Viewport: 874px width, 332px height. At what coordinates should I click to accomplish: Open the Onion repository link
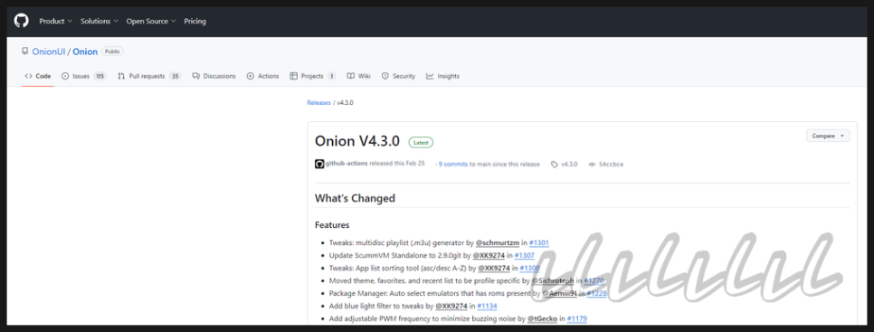click(85, 52)
